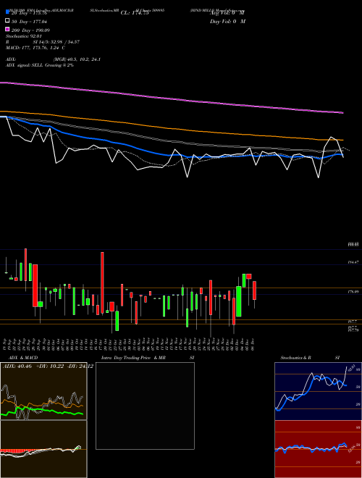Click the 'Stochastics: 92.01' reading
Viewport: 362px width, 478px height.
coord(24,36)
